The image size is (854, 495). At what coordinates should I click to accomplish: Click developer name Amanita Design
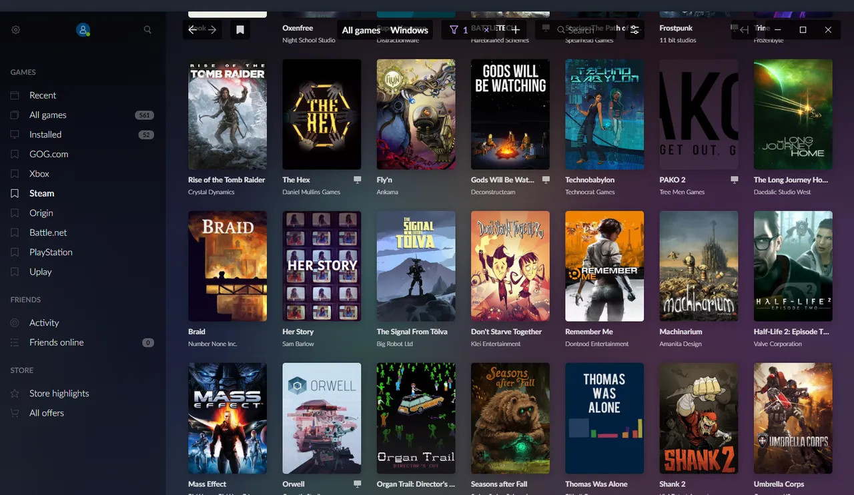point(681,344)
